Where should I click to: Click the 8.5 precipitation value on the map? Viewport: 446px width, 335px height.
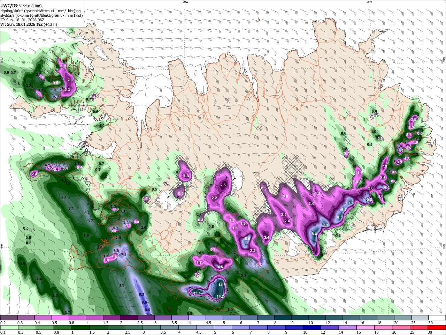[x=147, y=310]
